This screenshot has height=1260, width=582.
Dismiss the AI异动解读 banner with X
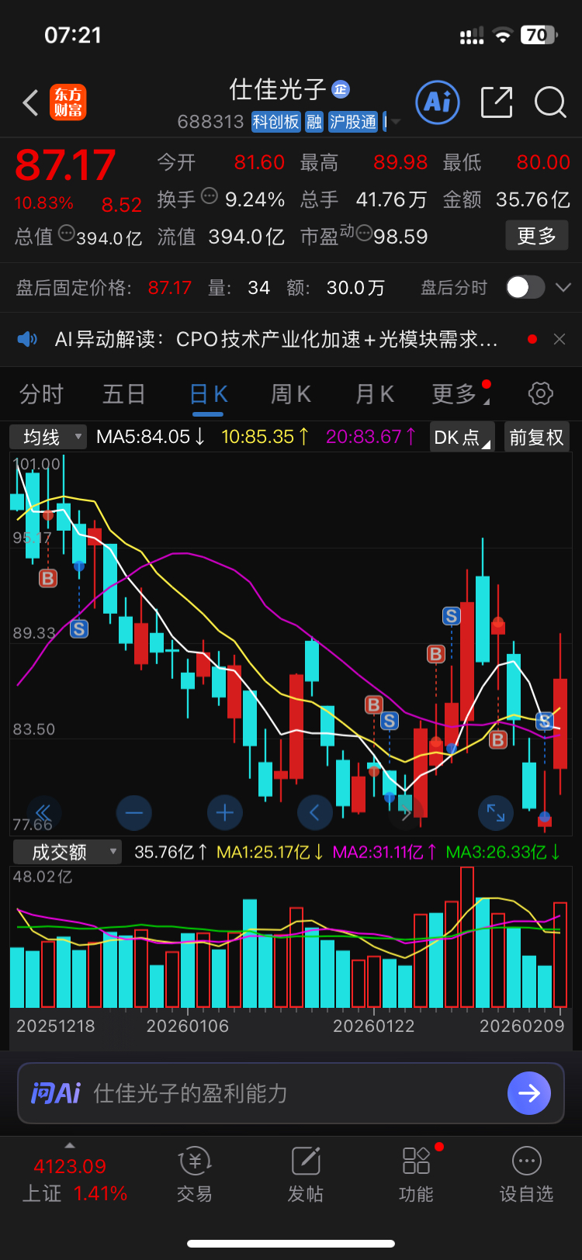click(x=559, y=339)
